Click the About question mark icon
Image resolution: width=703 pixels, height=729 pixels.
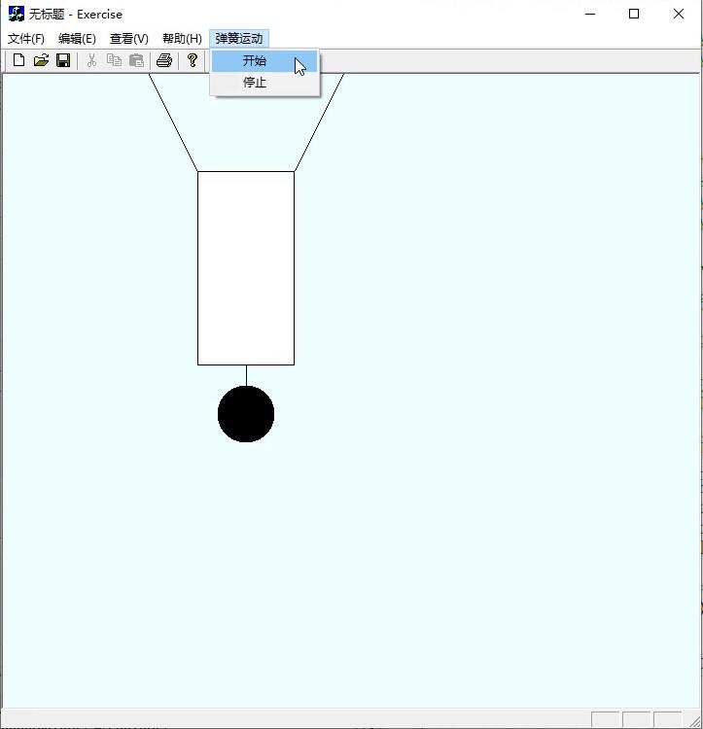click(192, 60)
